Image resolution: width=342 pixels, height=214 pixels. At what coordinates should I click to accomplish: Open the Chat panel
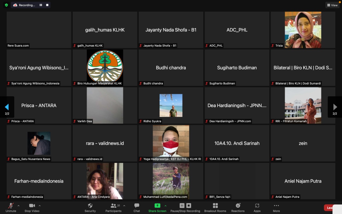coord(137,208)
